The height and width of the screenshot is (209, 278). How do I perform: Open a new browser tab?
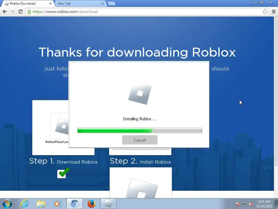tap(112, 4)
